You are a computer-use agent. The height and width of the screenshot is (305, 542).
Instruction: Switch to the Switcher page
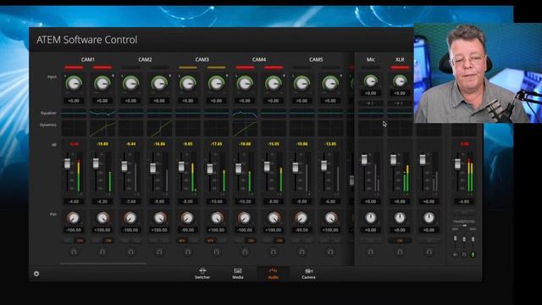tap(202, 274)
